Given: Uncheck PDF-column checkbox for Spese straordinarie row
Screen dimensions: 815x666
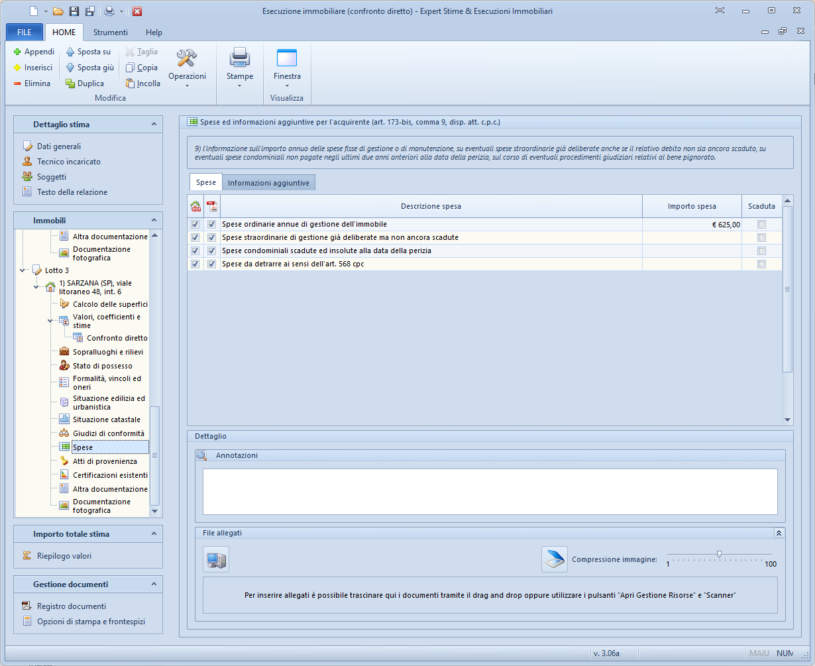Looking at the screenshot, I should 212,238.
